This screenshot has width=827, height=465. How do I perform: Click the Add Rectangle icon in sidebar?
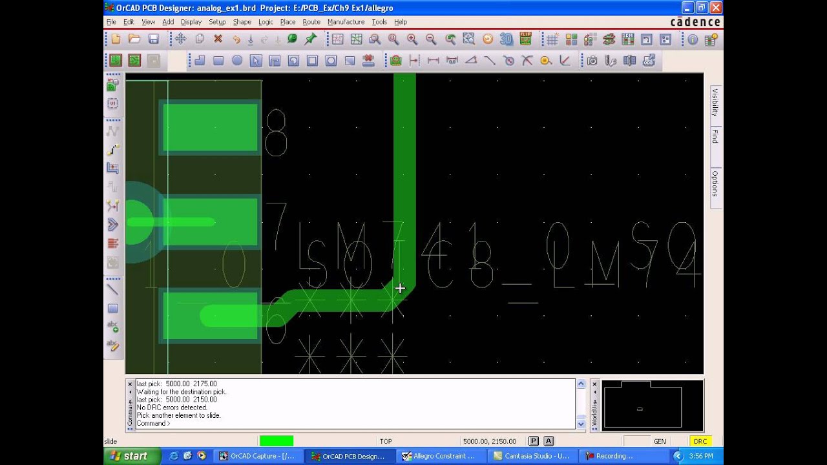(x=113, y=309)
